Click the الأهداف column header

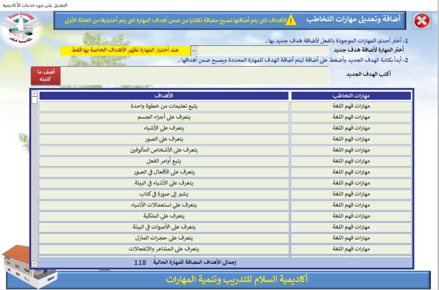click(x=164, y=95)
